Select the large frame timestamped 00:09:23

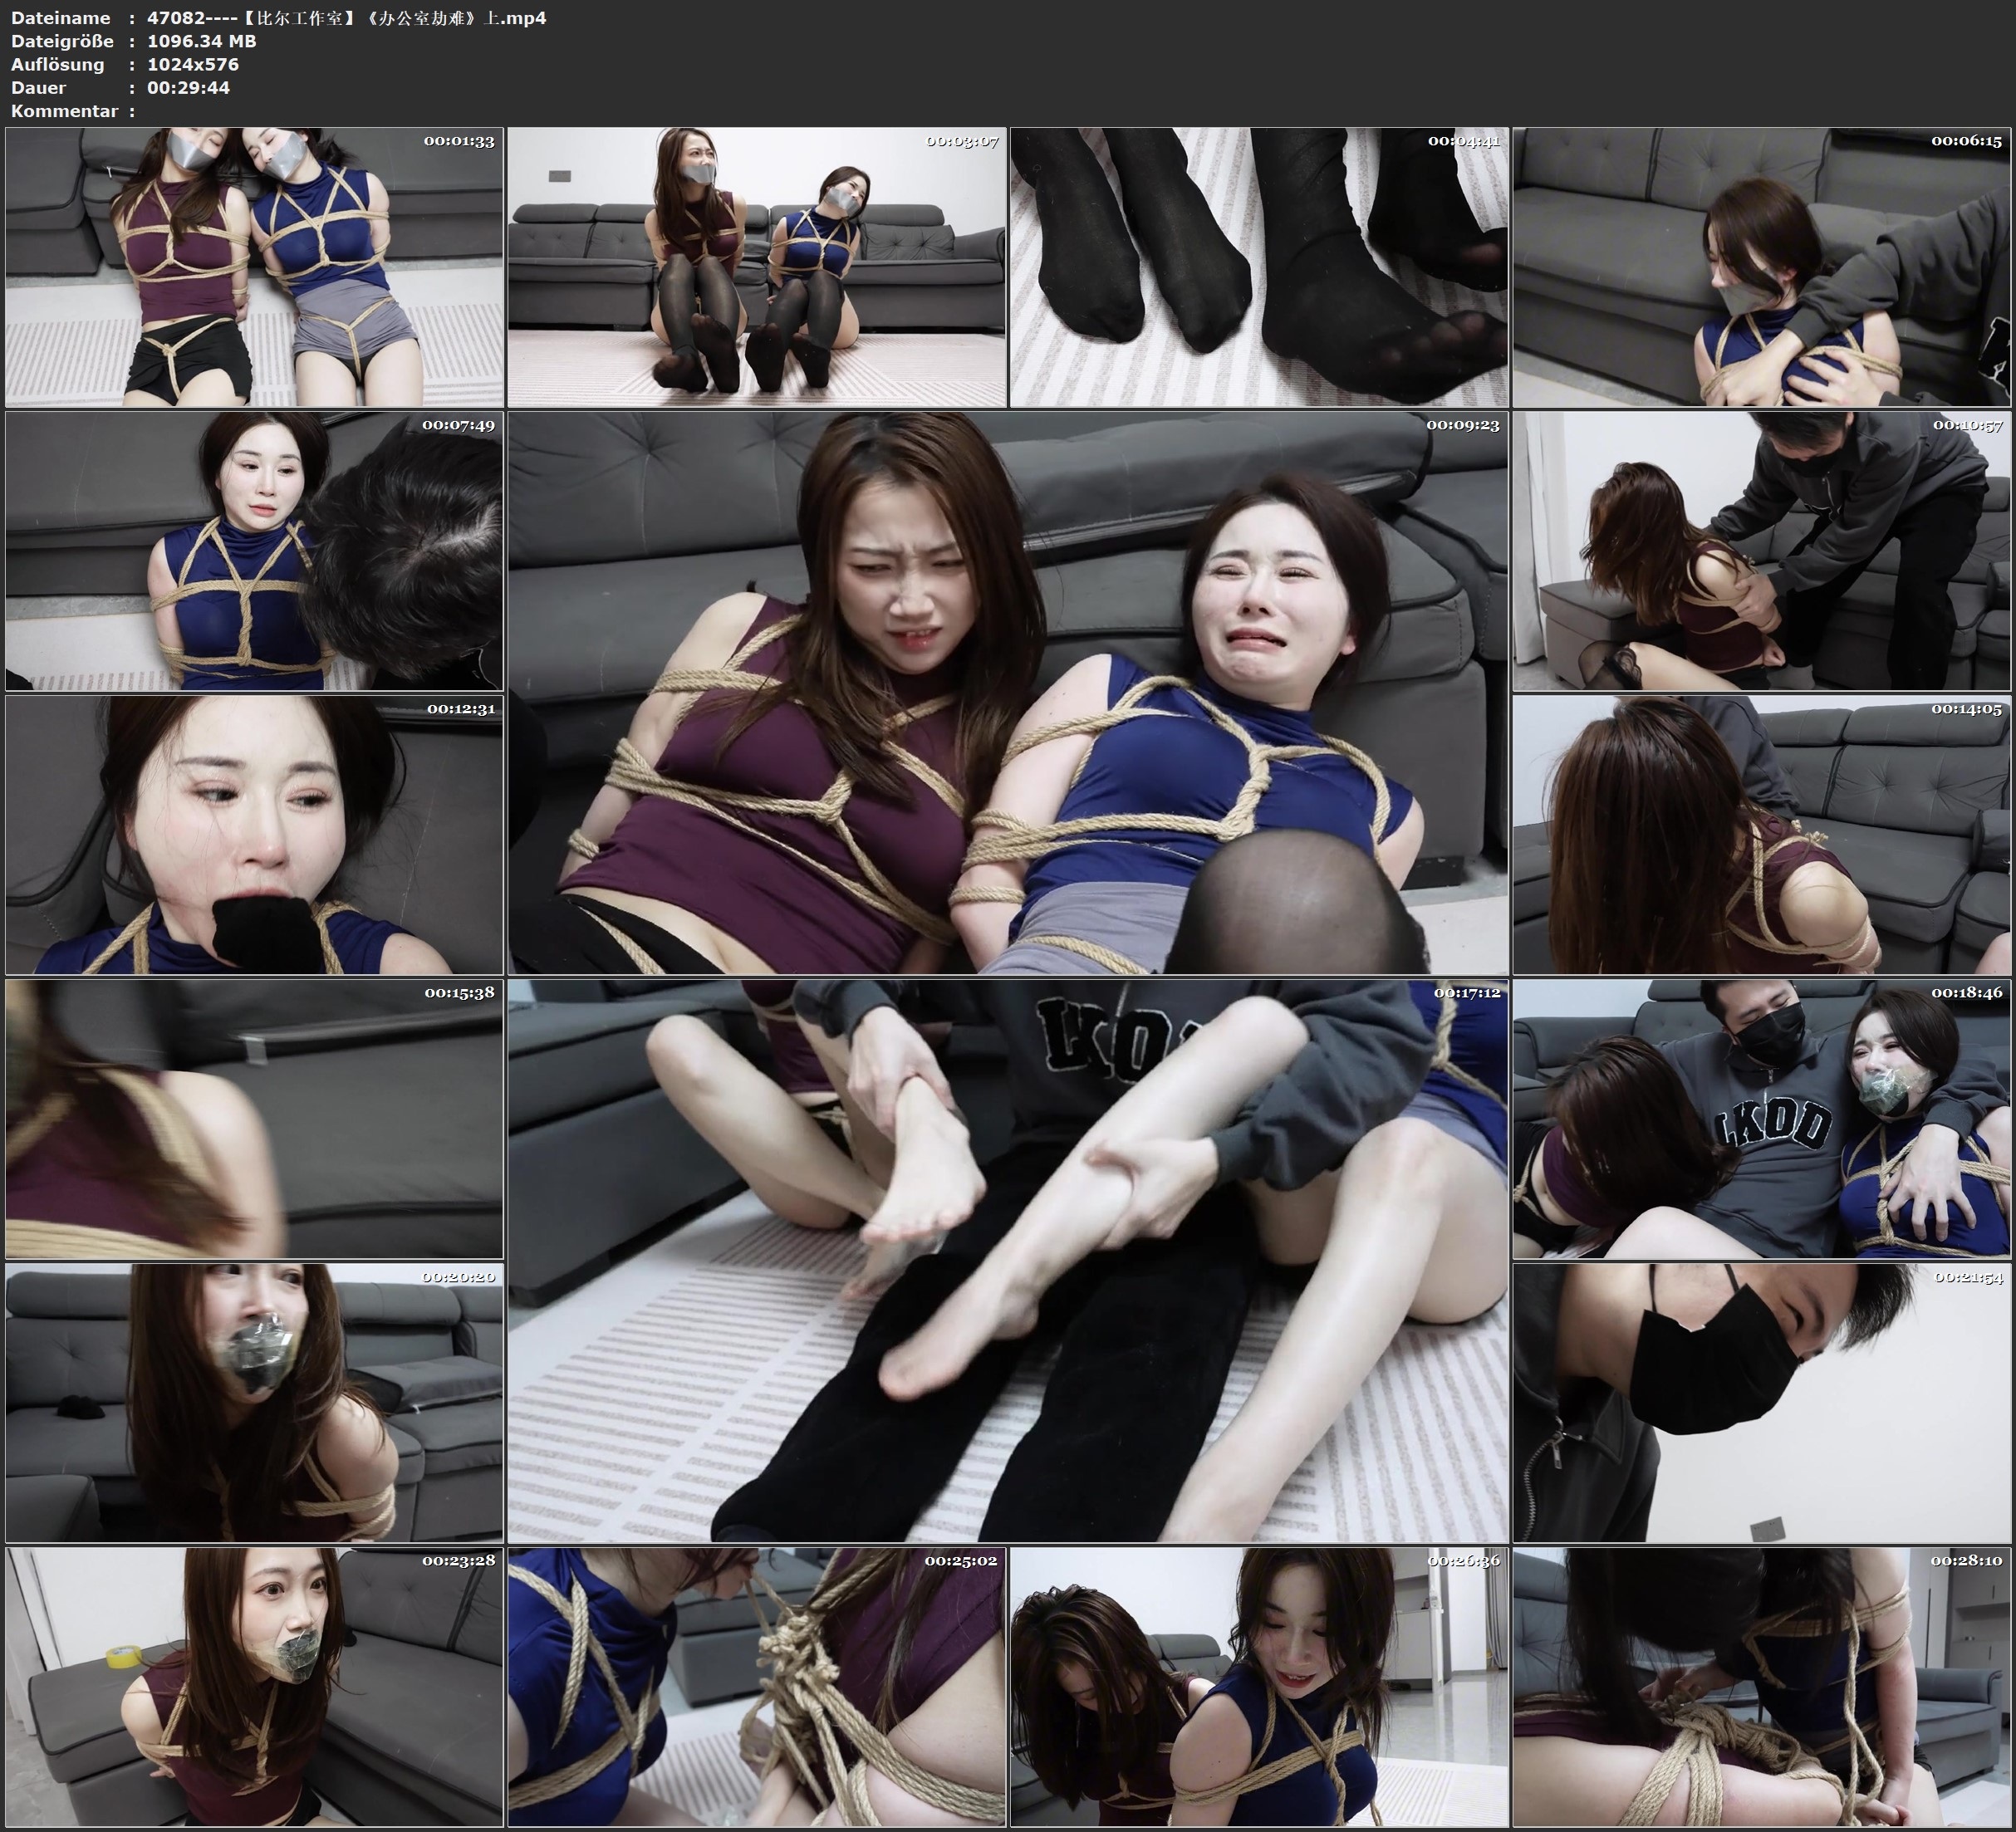(1008, 693)
